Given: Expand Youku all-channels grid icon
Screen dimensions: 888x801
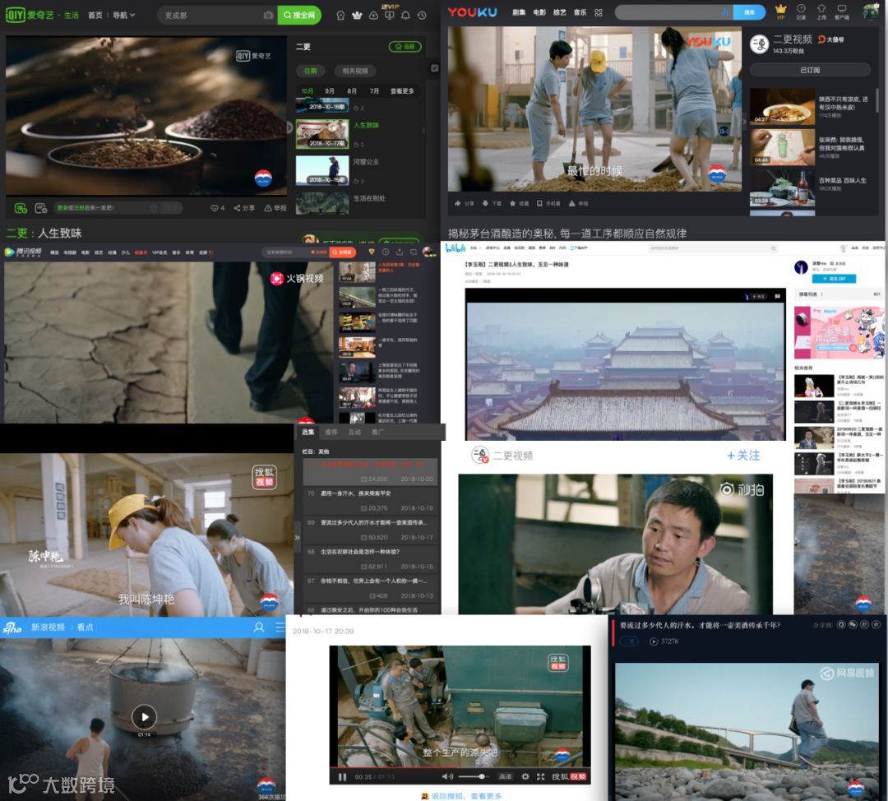Looking at the screenshot, I should click(599, 12).
